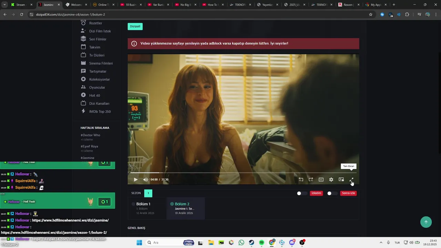Open Discord from the taskbar

pos(292,242)
